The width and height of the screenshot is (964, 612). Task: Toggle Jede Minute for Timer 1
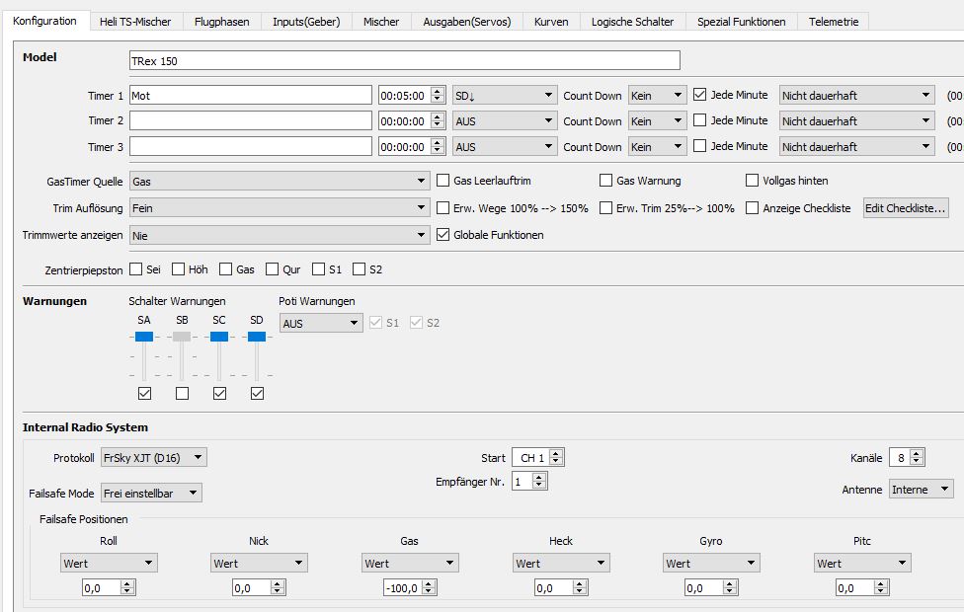point(700,96)
